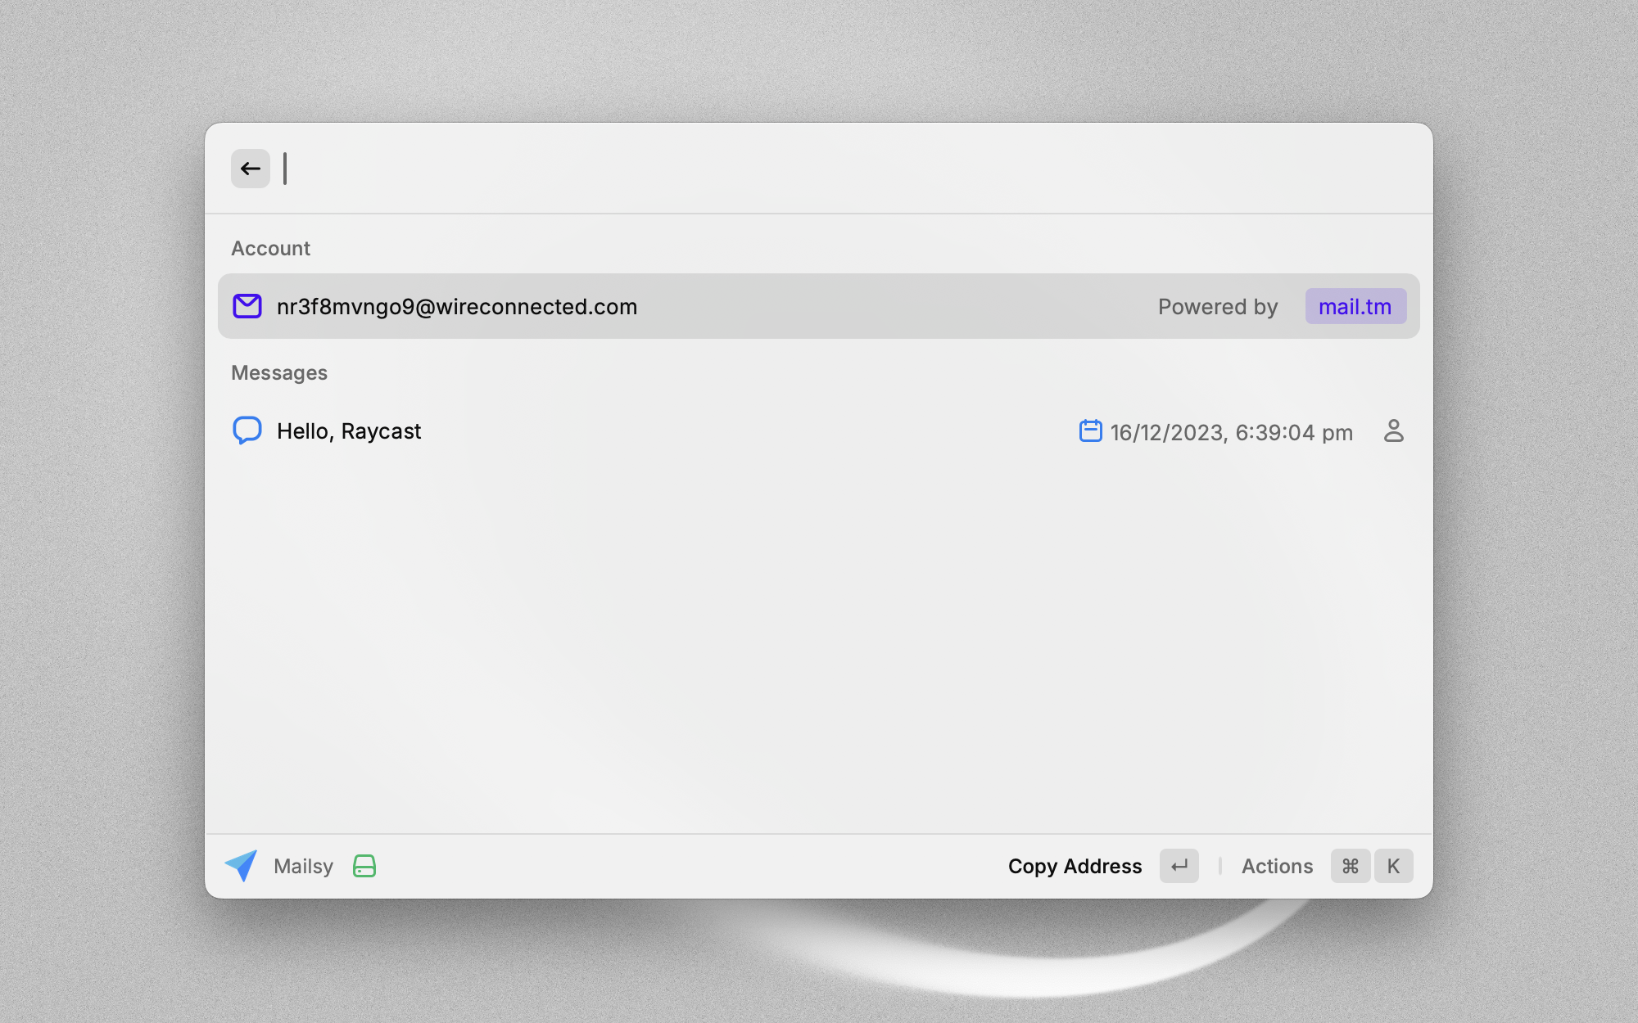Click the back arrow button
The width and height of the screenshot is (1638, 1023).
(x=251, y=169)
